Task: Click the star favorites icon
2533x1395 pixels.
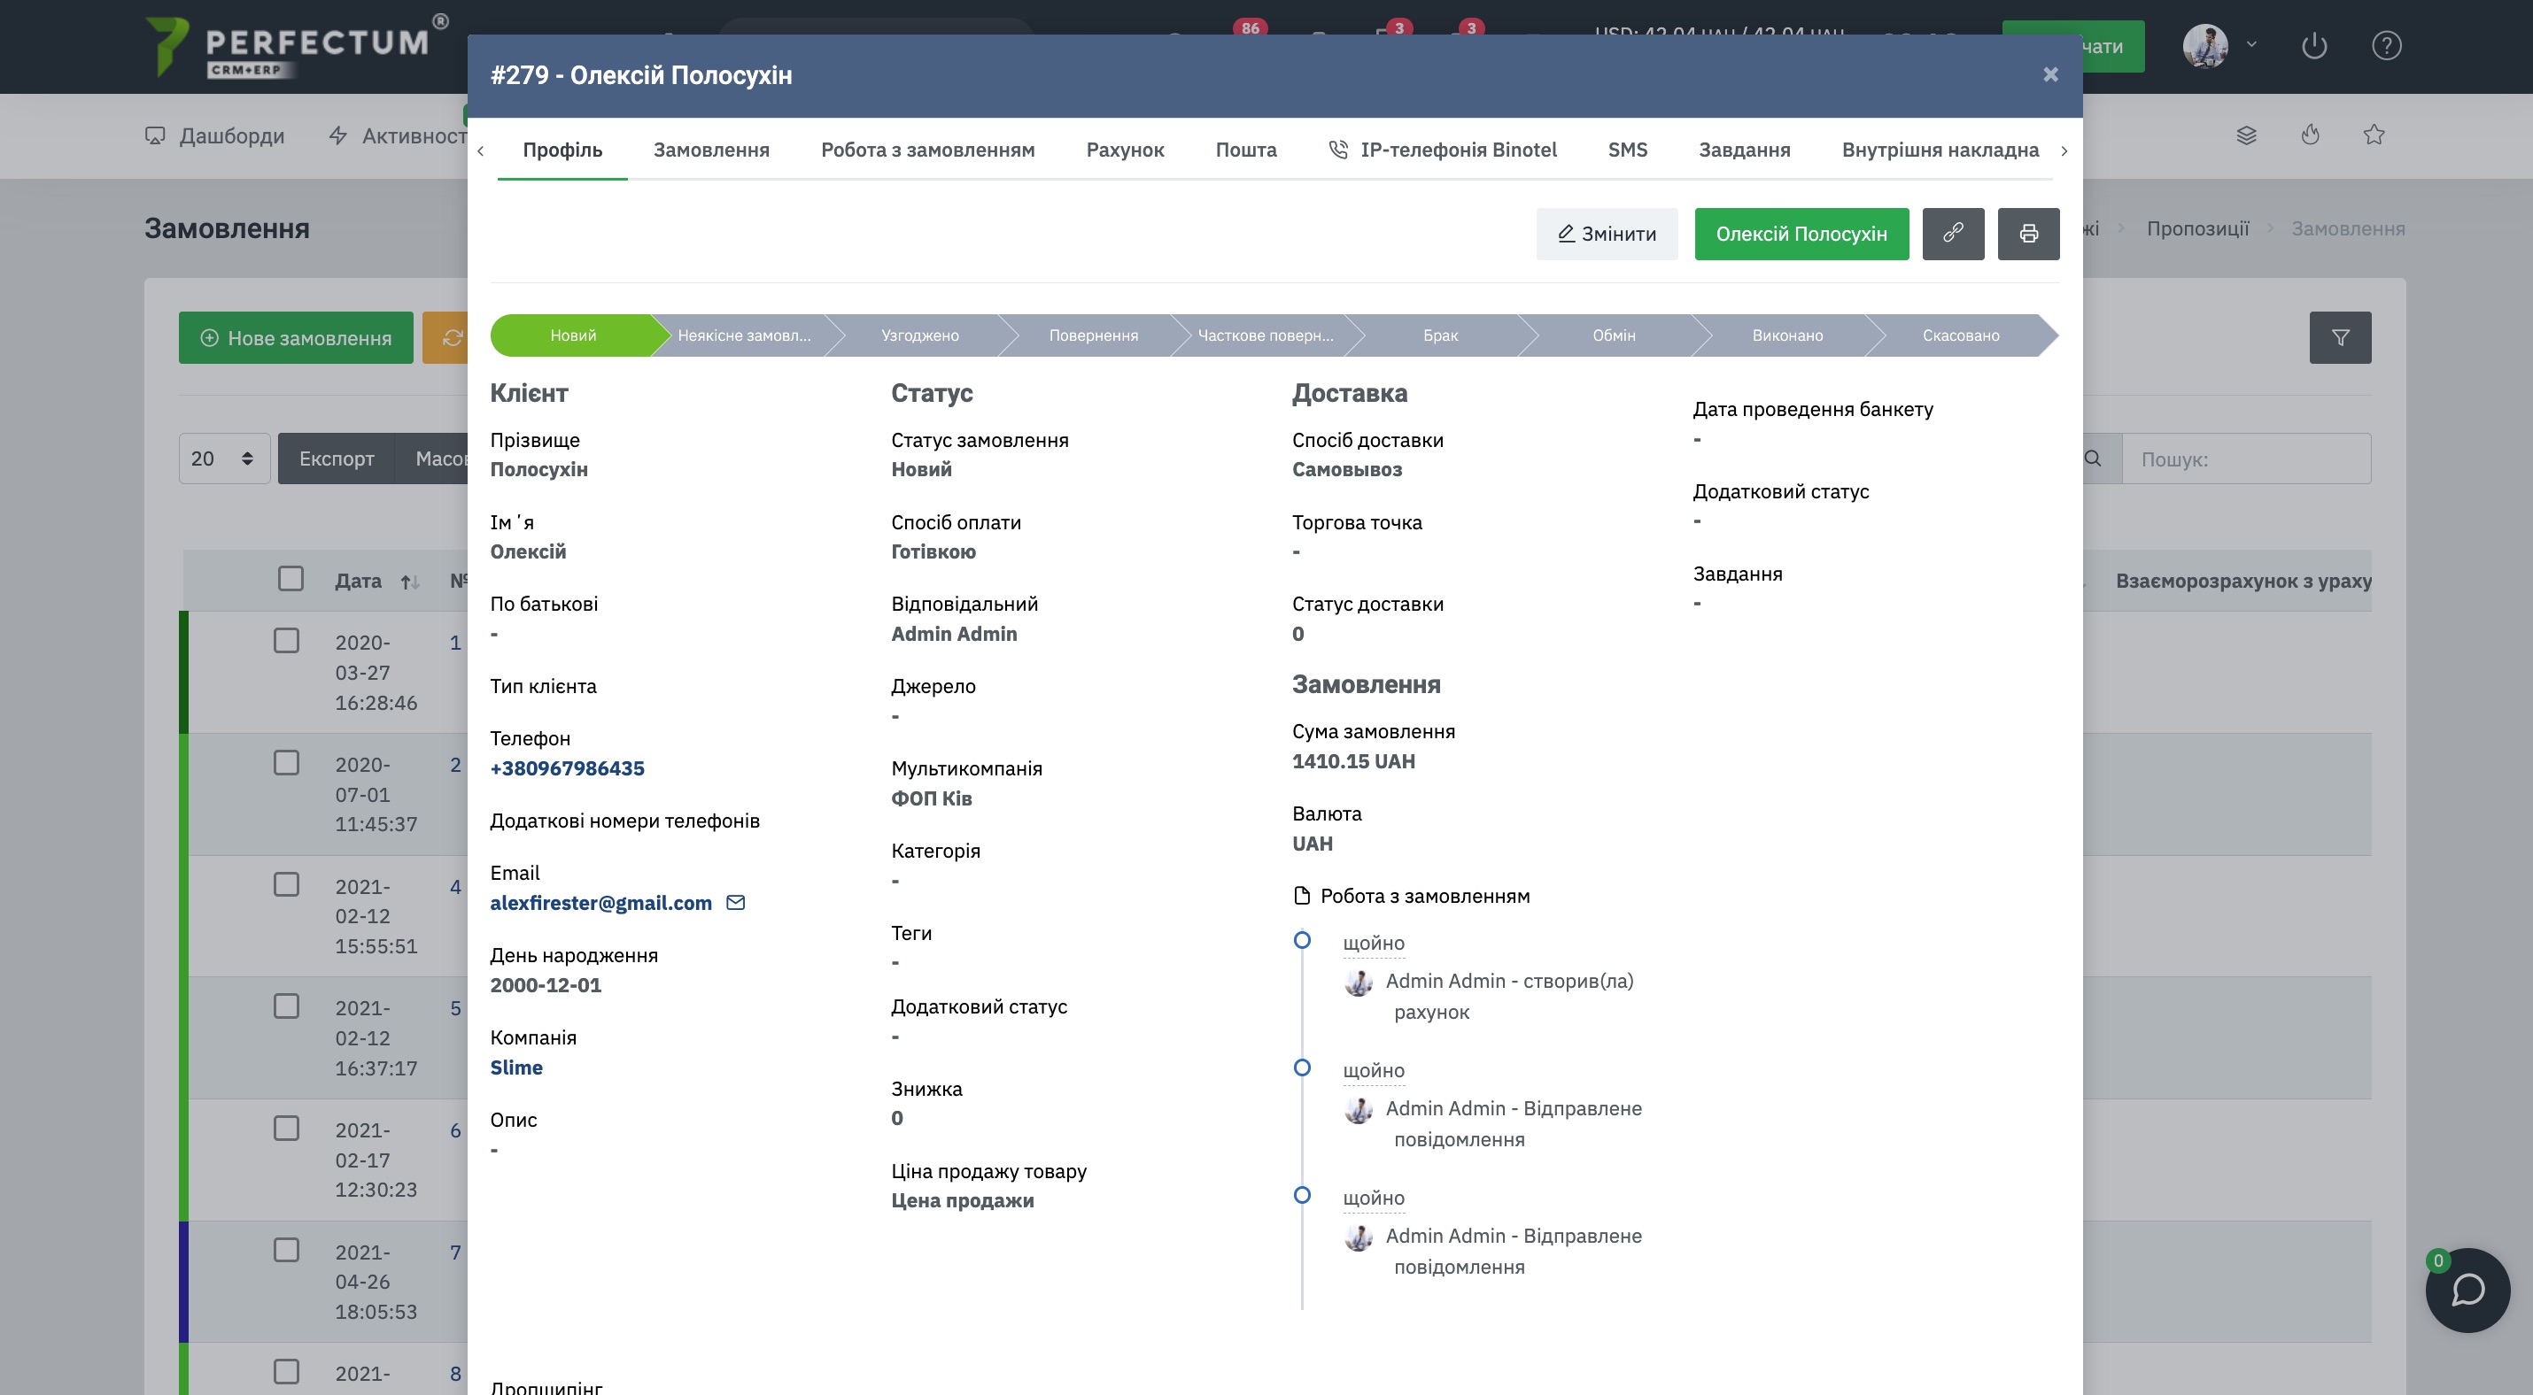Action: (2374, 135)
